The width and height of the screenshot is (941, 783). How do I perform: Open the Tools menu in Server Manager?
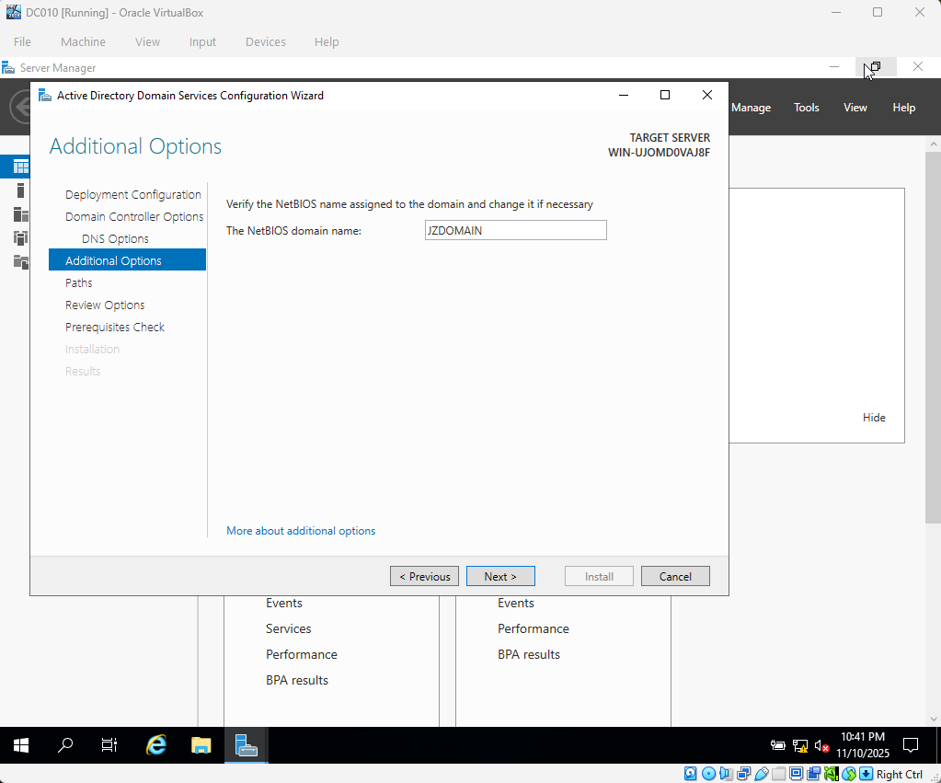(x=806, y=108)
